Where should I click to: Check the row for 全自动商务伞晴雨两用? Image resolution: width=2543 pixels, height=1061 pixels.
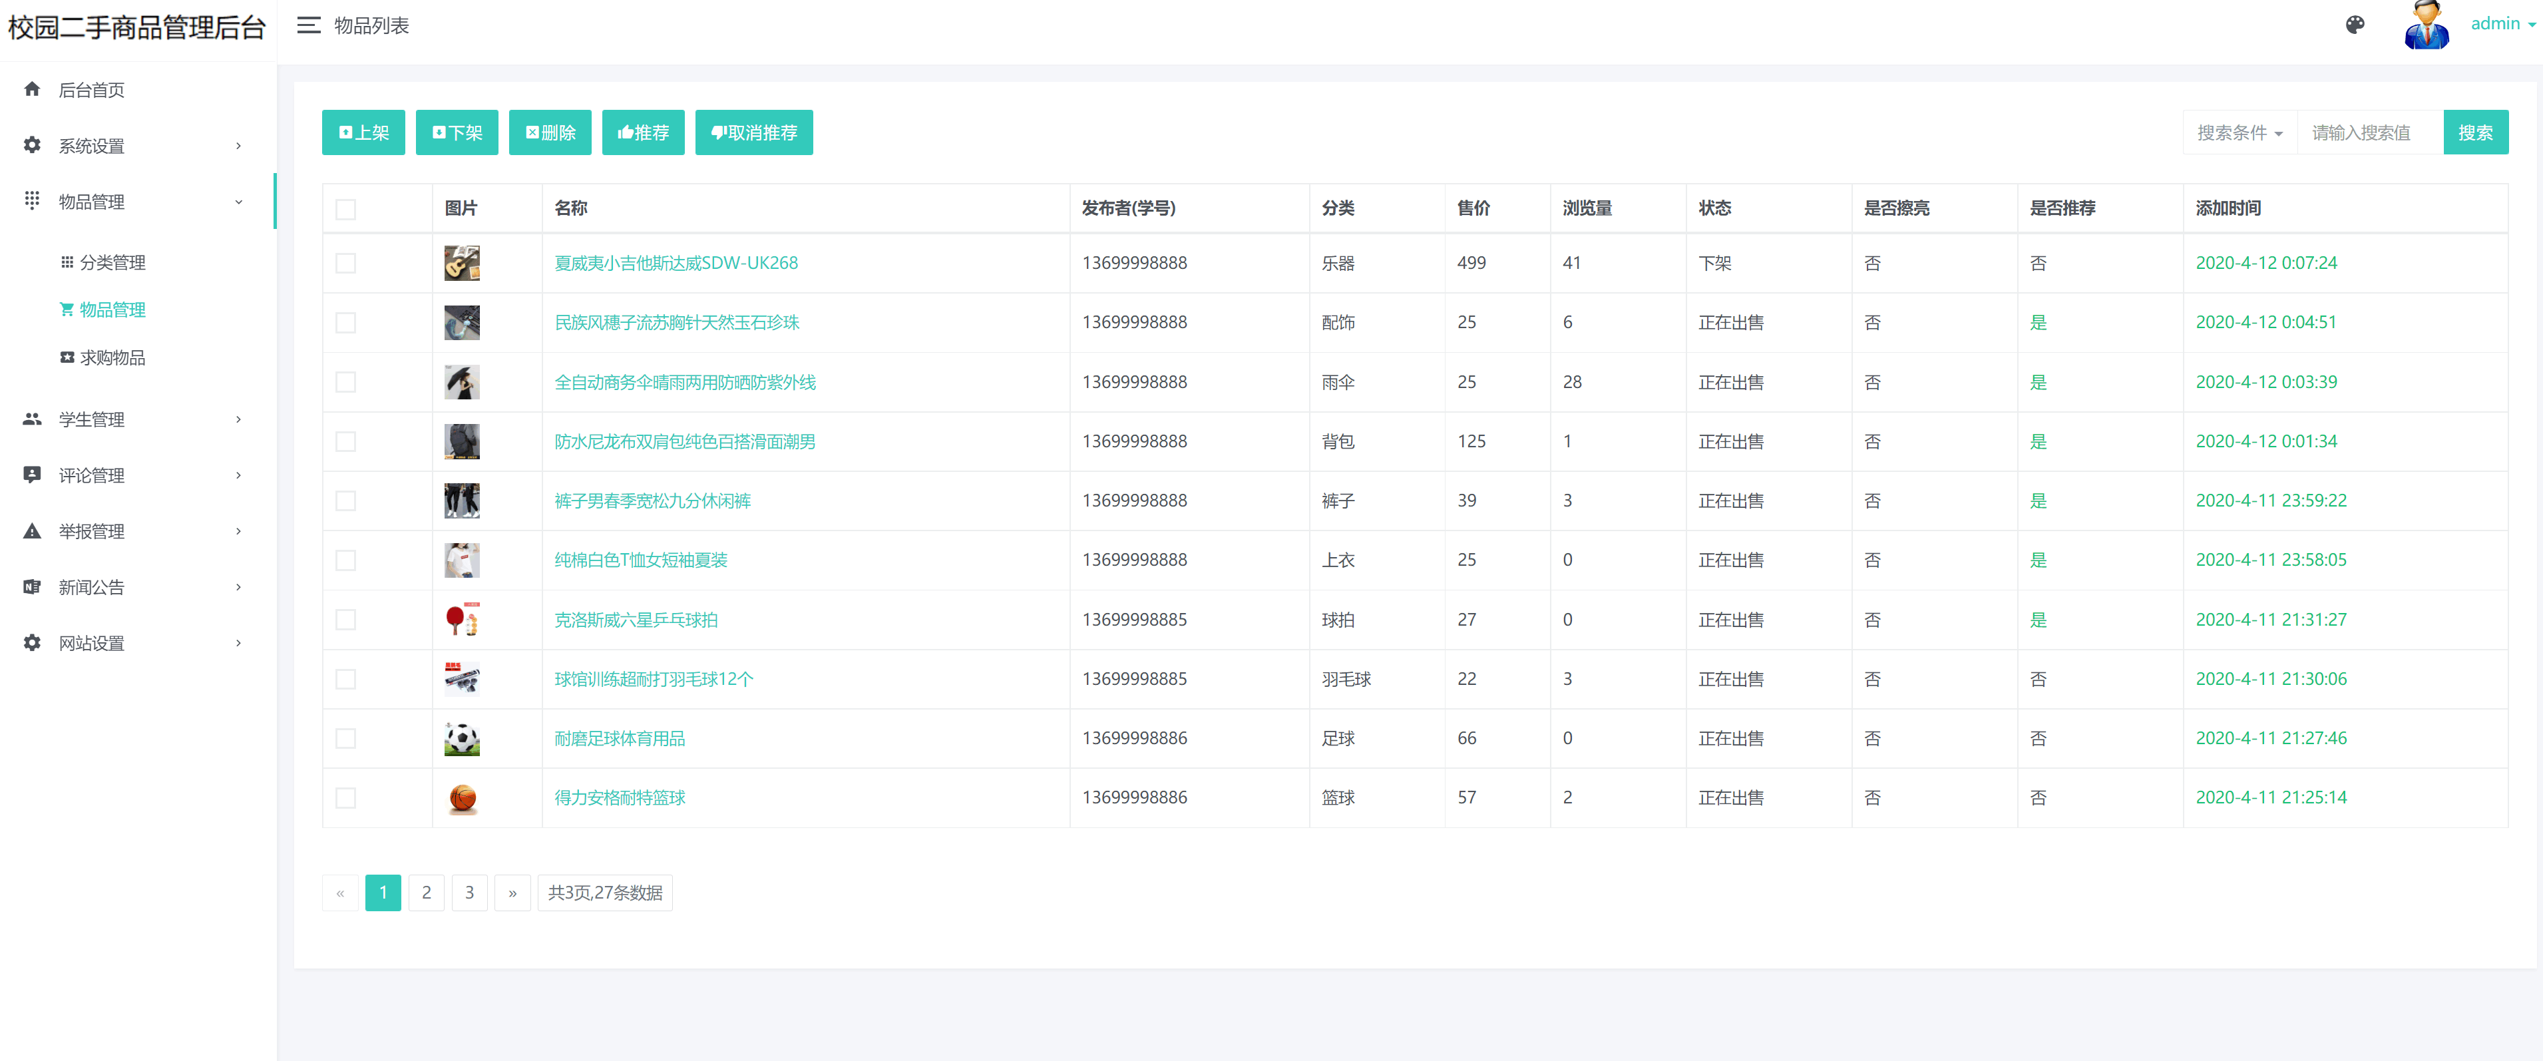click(x=345, y=382)
